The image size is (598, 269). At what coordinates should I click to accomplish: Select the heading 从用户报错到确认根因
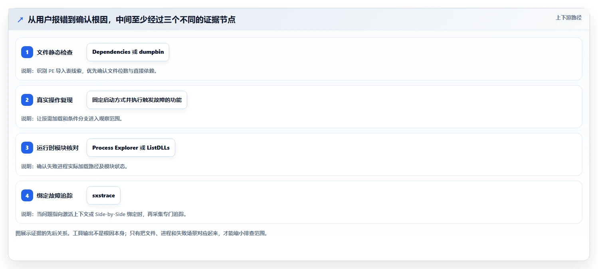pyautogui.click(x=132, y=19)
